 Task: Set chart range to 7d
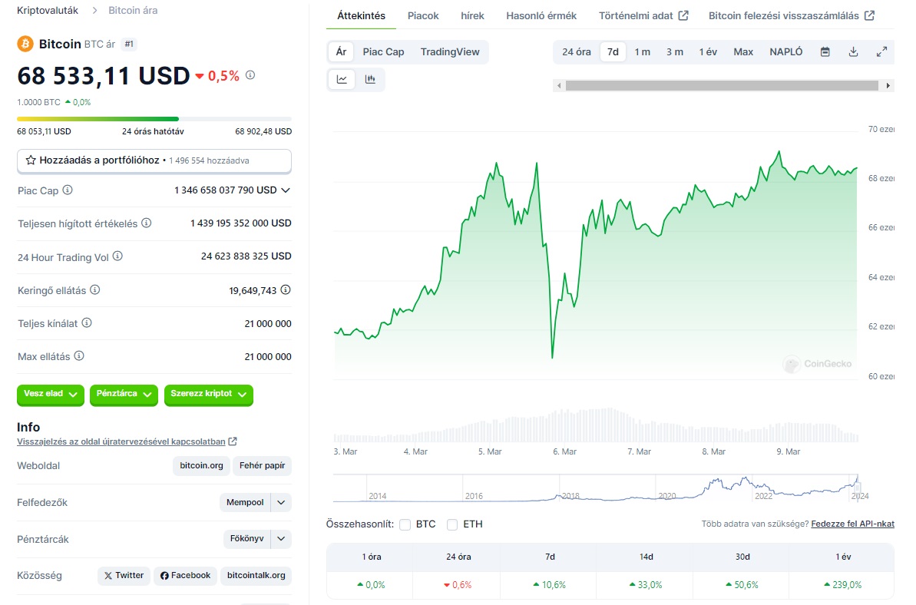[613, 52]
